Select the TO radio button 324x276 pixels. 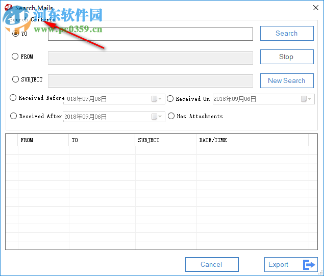tap(15, 34)
